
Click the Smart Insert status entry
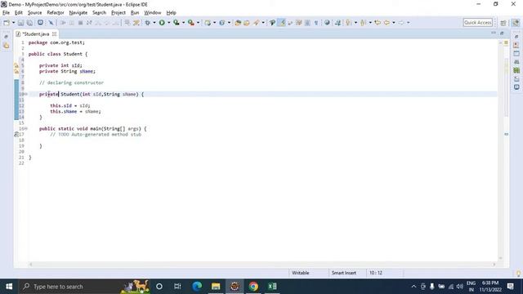coord(344,273)
